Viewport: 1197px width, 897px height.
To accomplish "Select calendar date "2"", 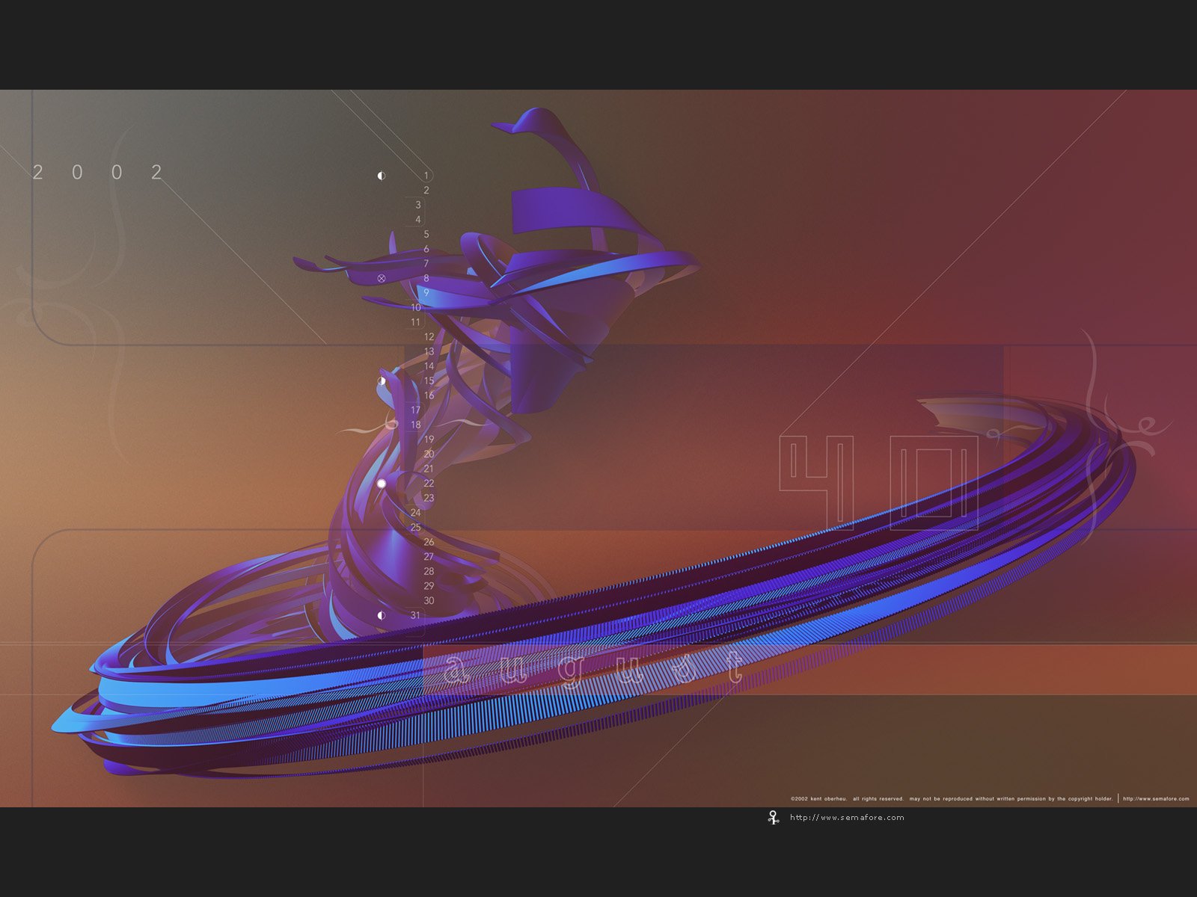I will click(426, 191).
